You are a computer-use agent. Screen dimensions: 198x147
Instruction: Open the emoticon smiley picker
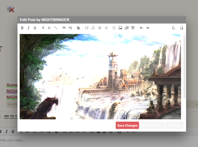tap(114, 28)
